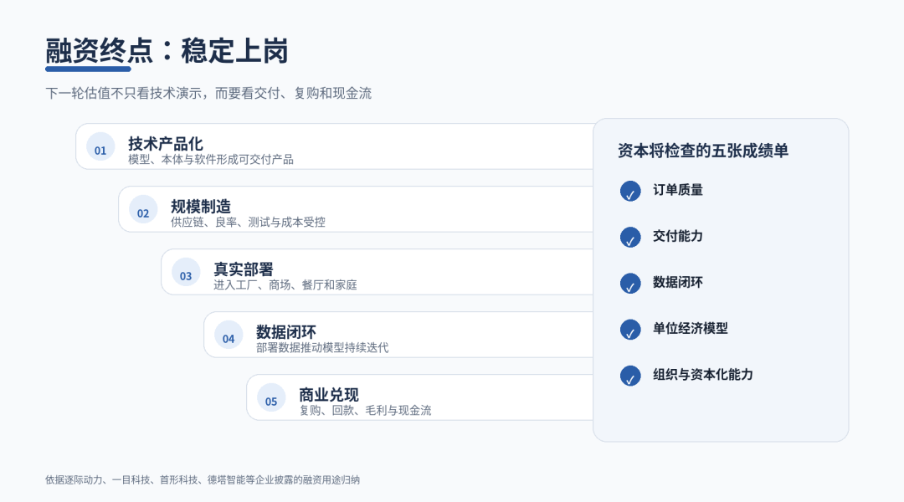
Task: Click the source footnote starting with 依据逐际动力
Action: click(203, 479)
